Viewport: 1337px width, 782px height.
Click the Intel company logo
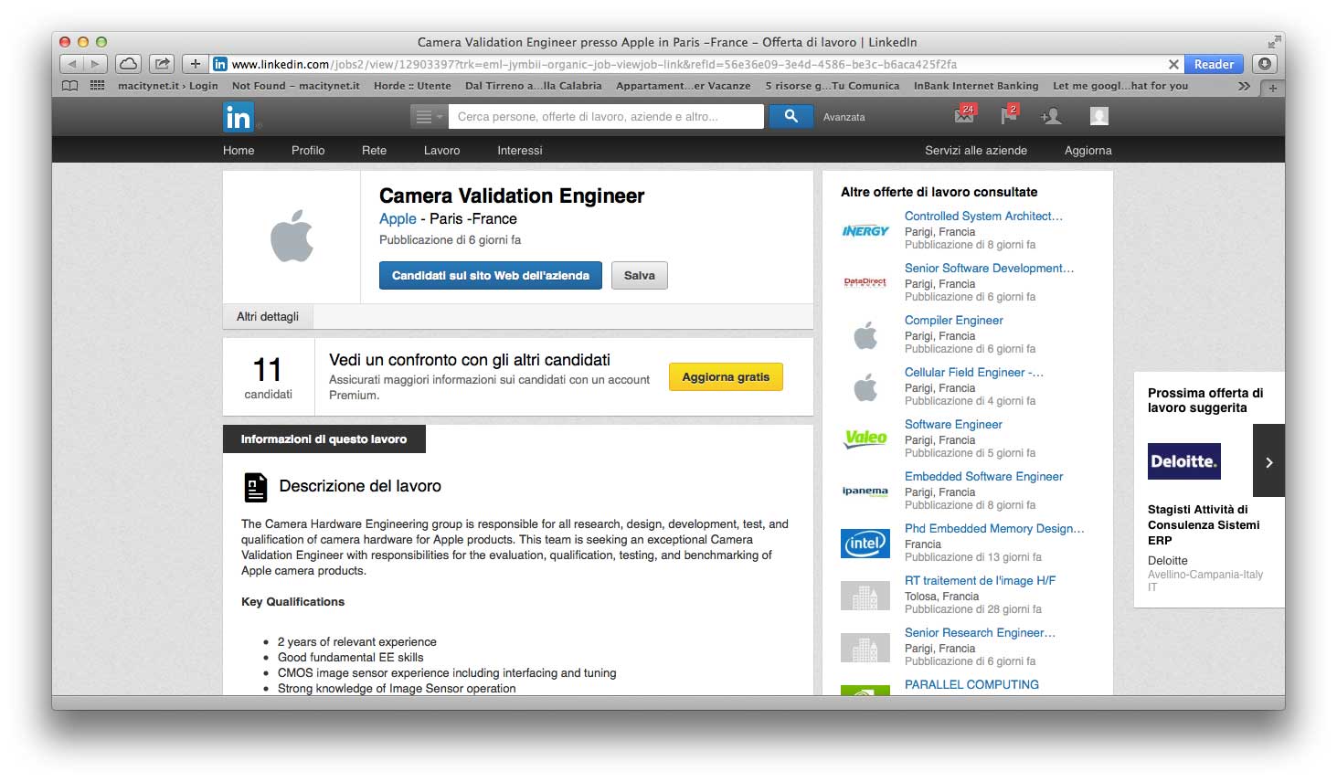865,543
